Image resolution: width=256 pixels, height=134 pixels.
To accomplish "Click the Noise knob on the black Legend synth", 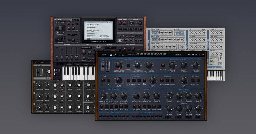I will pos(79,85).
